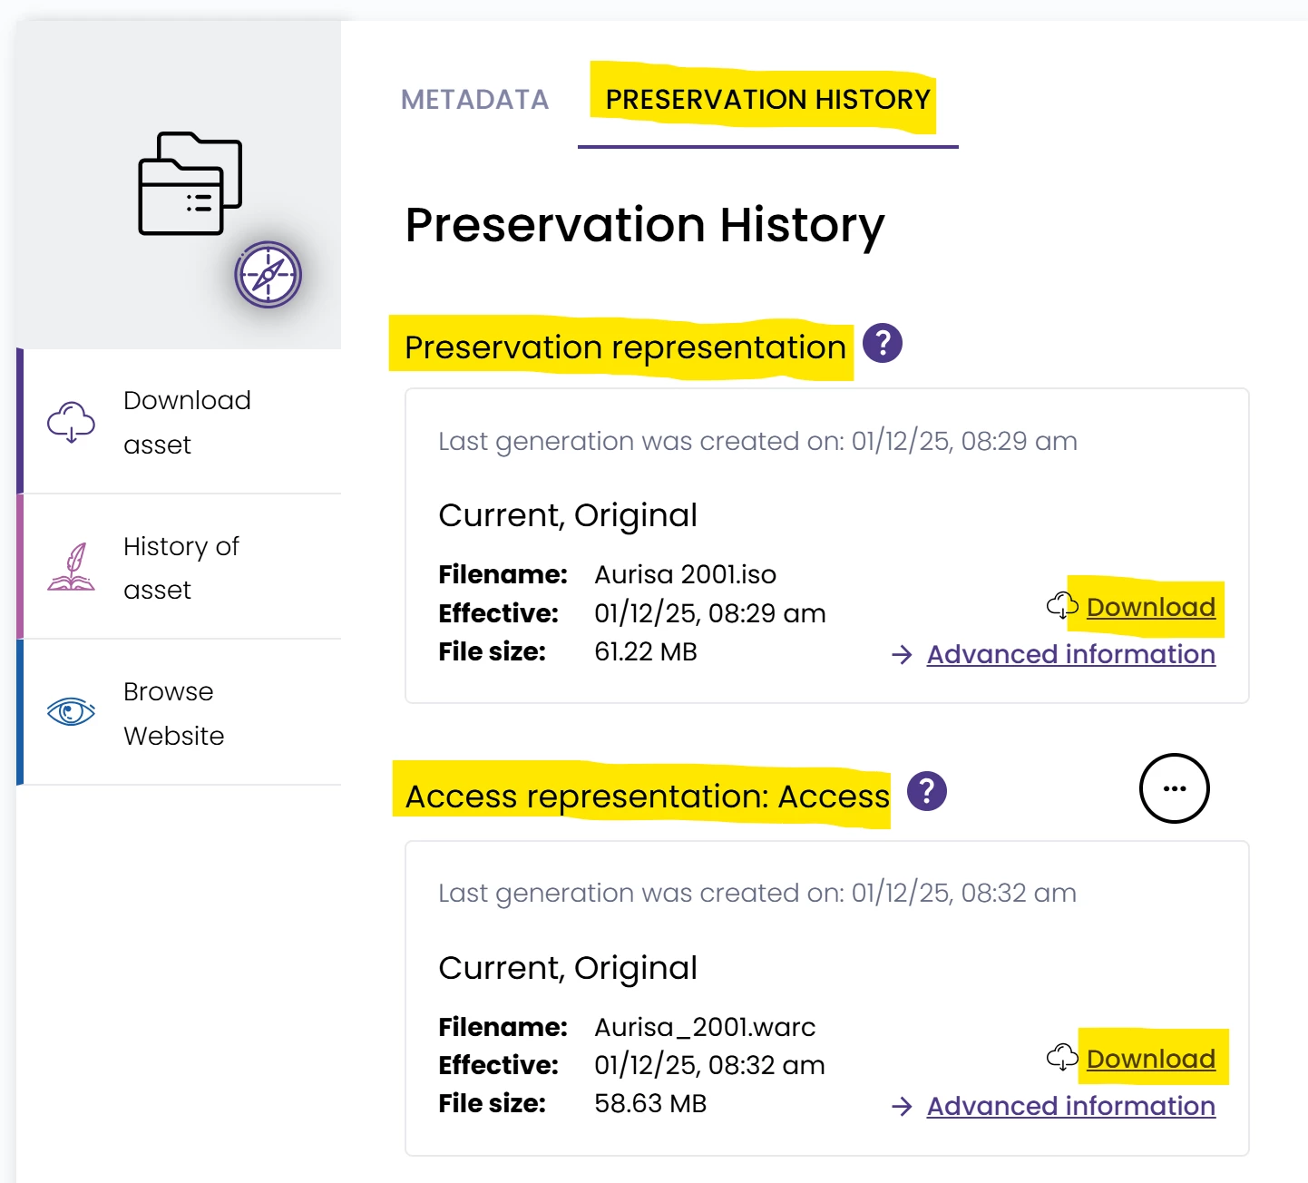Open help for Preservation representation

pos(882,344)
